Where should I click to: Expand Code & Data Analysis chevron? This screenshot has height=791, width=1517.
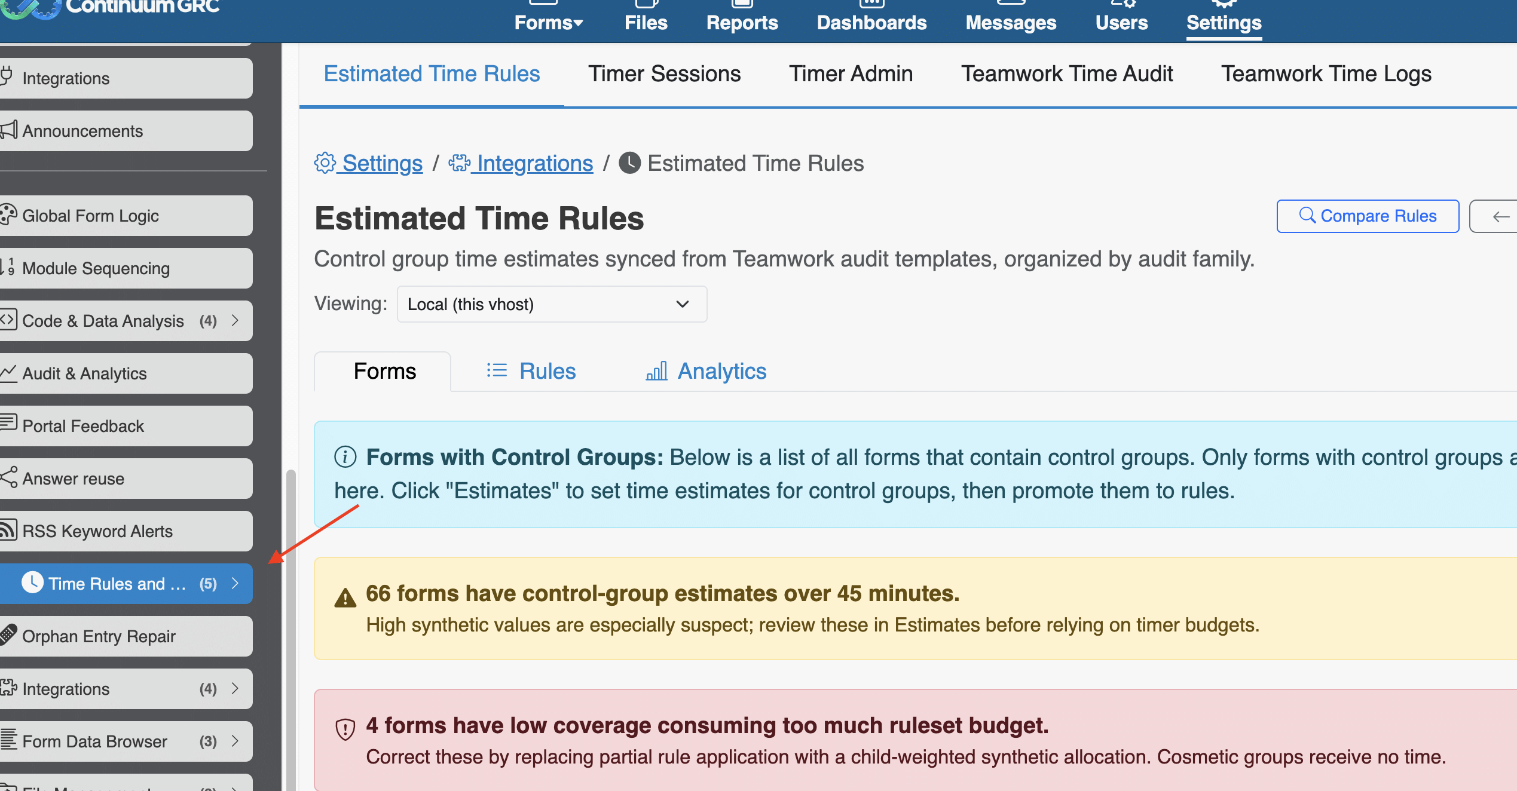pyautogui.click(x=235, y=321)
